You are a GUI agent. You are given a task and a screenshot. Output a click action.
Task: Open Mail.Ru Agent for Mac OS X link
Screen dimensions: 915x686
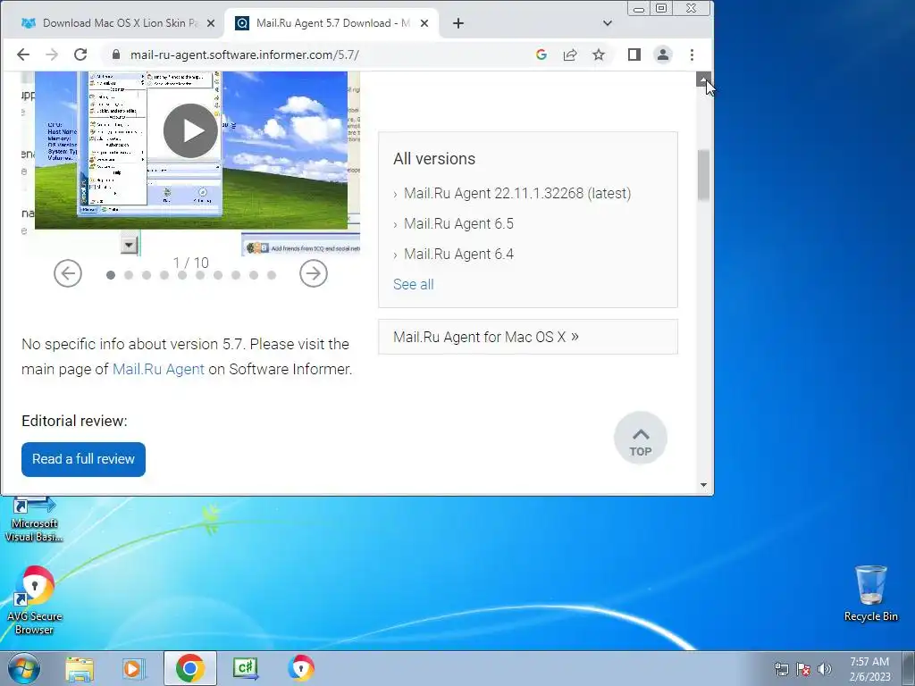tap(486, 337)
